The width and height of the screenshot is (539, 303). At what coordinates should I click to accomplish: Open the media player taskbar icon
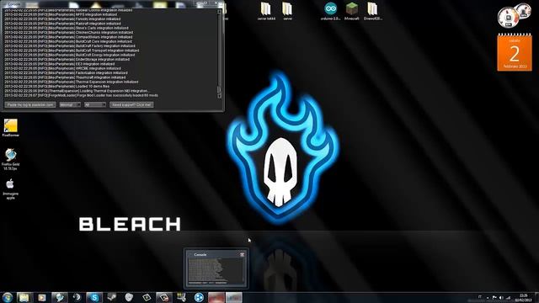[x=41, y=297]
